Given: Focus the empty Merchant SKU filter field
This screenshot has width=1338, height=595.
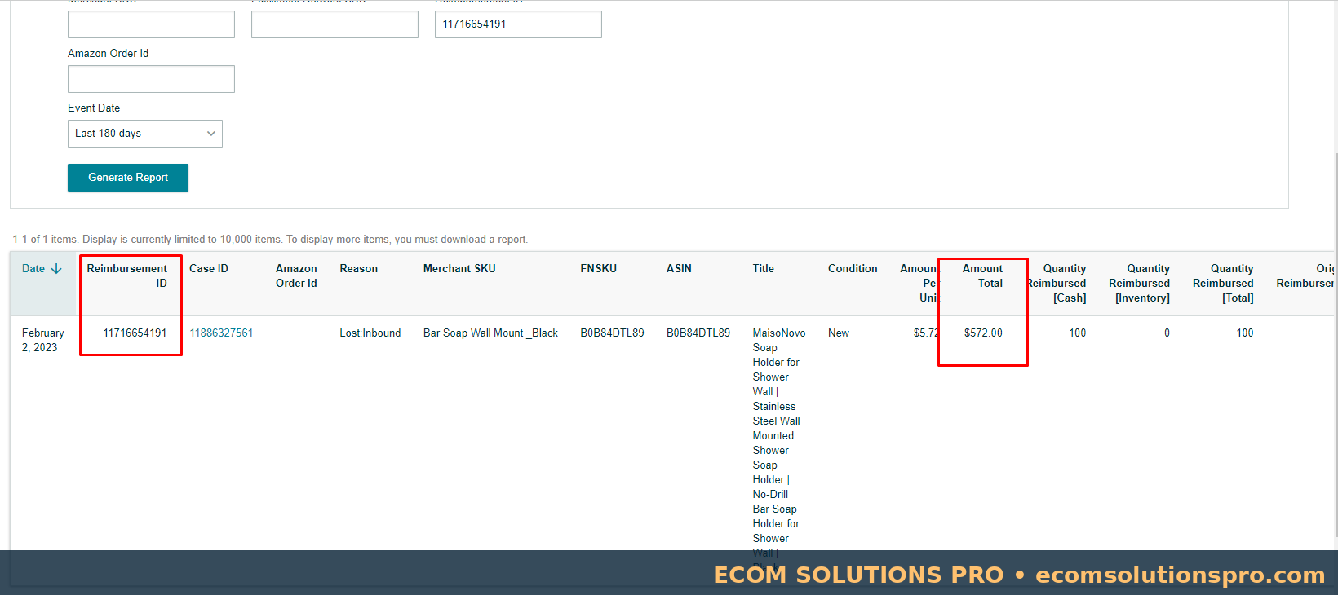Looking at the screenshot, I should point(151,24).
